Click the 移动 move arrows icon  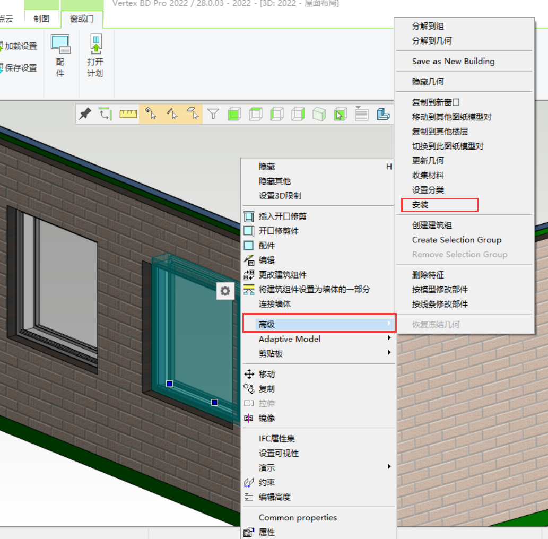(x=249, y=375)
